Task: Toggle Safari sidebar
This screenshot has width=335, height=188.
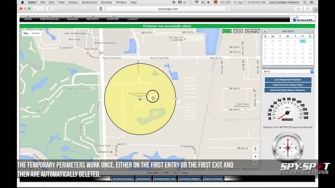Action: click(50, 9)
